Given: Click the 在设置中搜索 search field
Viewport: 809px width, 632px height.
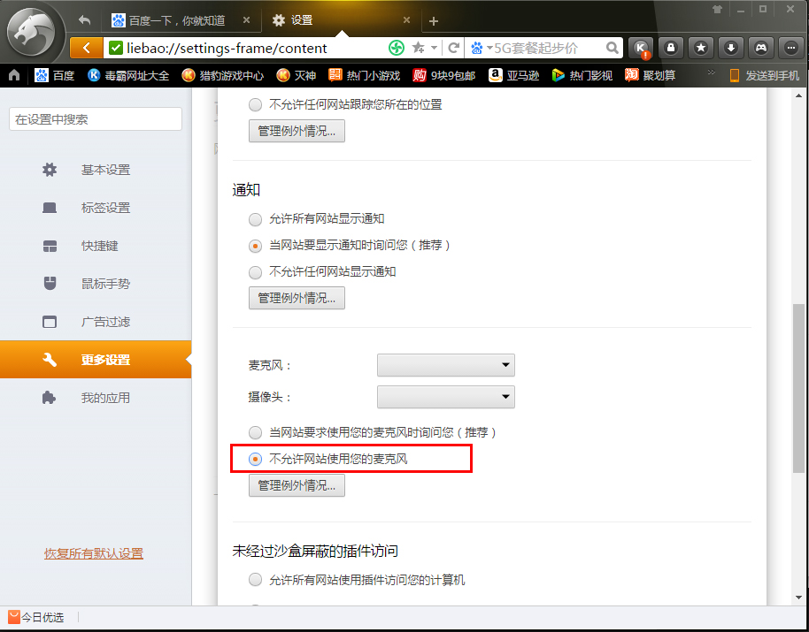Looking at the screenshot, I should click(95, 118).
